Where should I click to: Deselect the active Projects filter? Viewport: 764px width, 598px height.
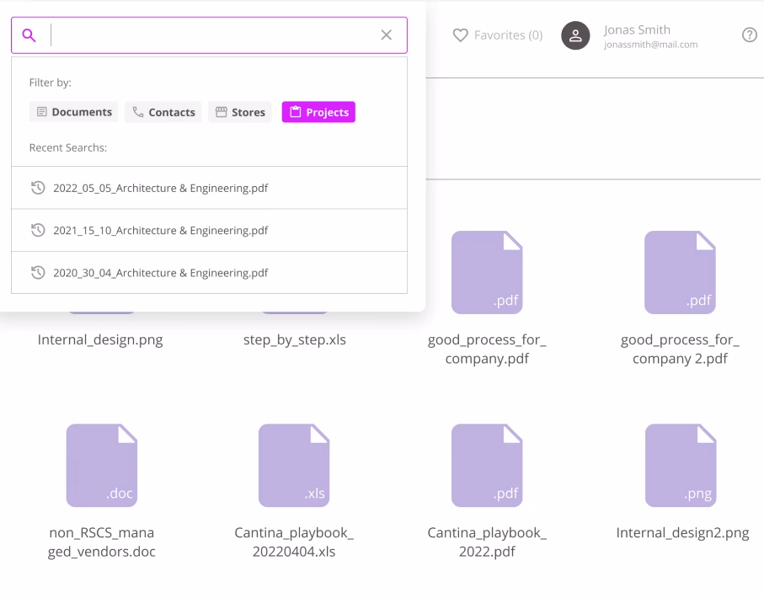point(318,112)
